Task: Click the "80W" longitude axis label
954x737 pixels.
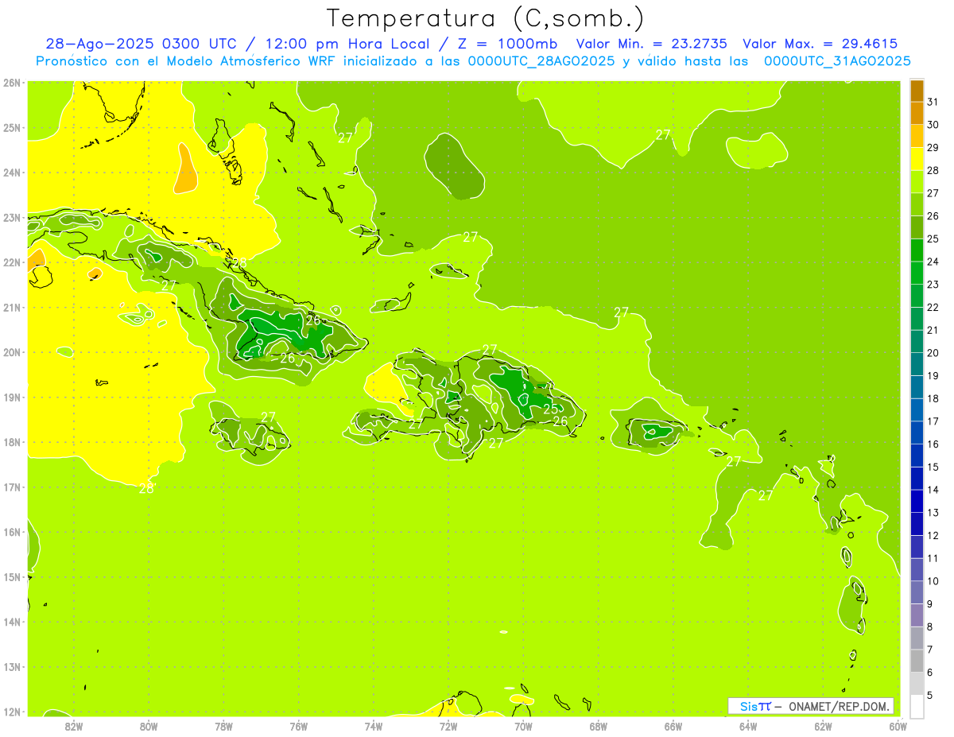Action: coord(149,726)
